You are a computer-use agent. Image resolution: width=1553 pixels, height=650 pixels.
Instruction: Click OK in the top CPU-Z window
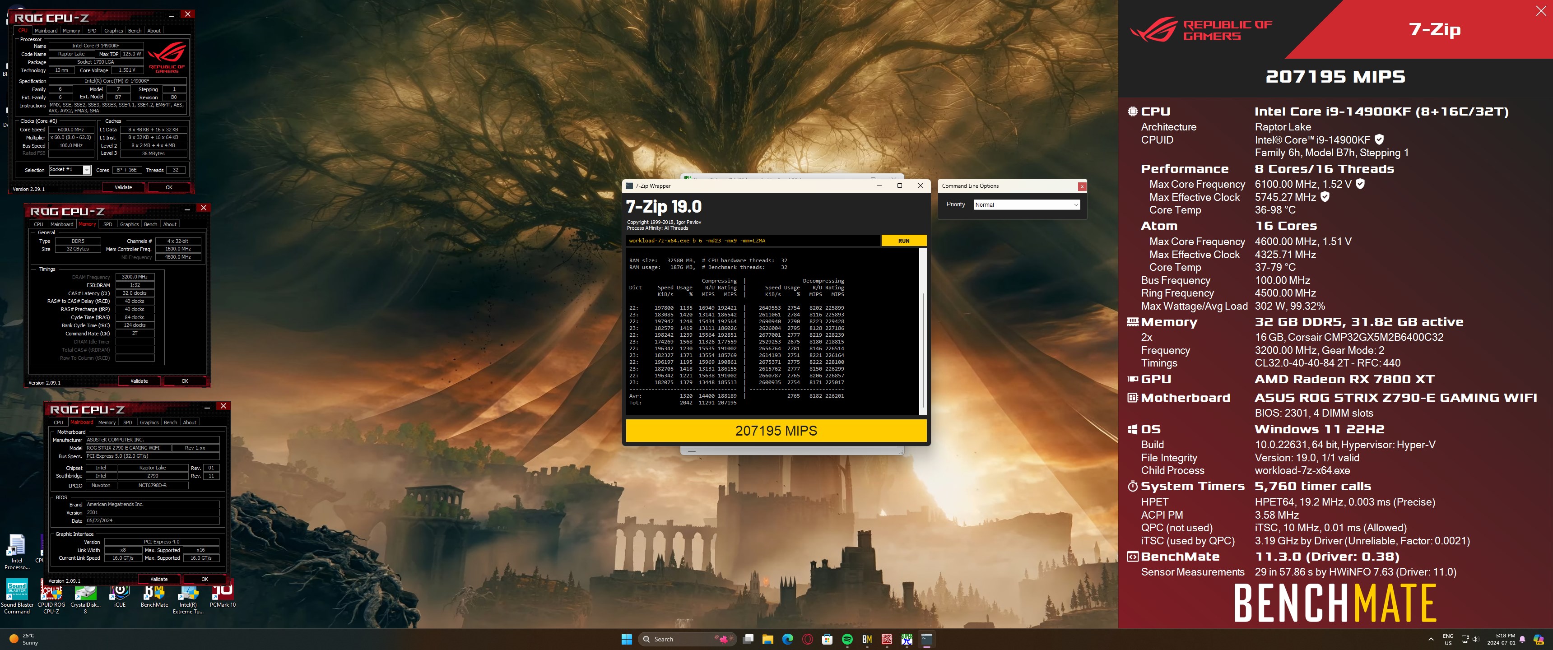point(169,187)
